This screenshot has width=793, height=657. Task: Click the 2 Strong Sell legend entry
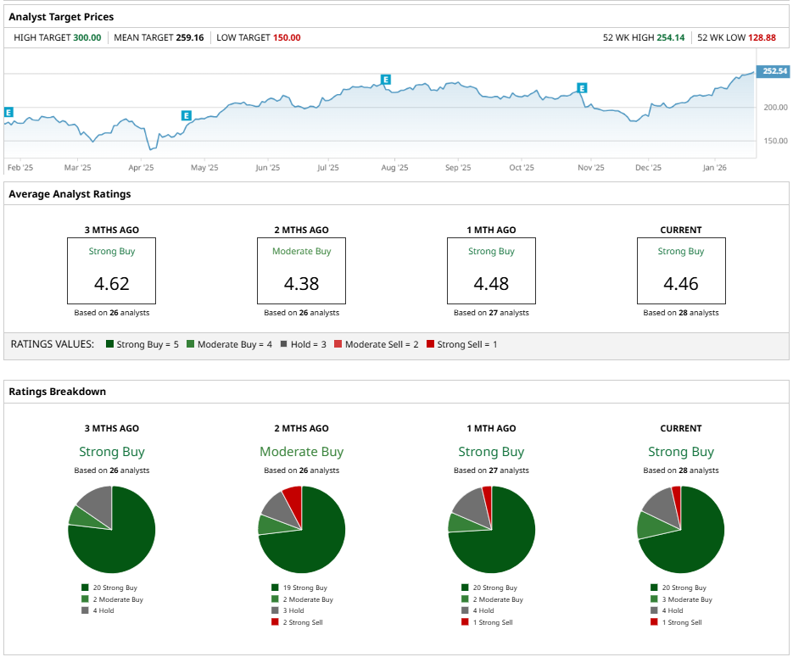[303, 622]
